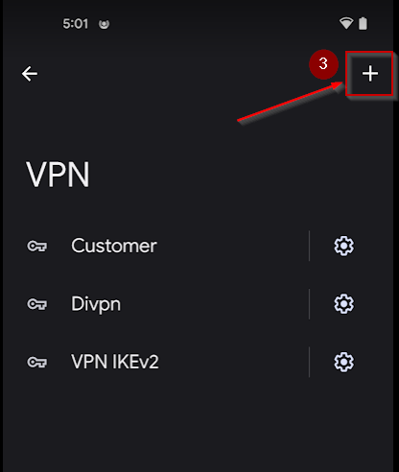Connect to the Customer VPN profile
Screen dimensions: 399x472
[x=114, y=246]
